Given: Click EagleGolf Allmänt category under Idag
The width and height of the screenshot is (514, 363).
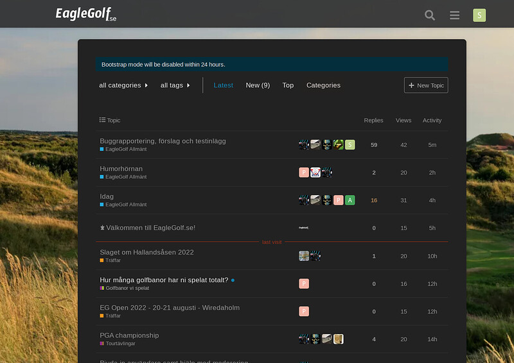Looking at the screenshot, I should 123,205.
